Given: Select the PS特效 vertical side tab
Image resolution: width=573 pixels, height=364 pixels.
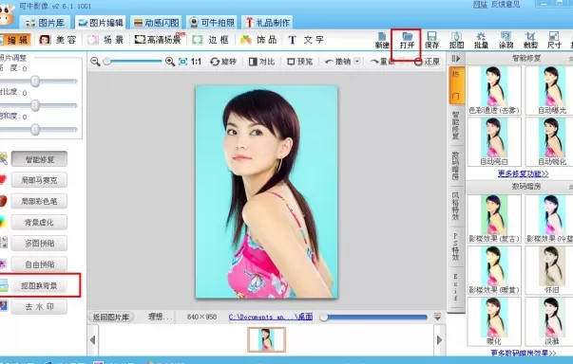Looking at the screenshot, I should (456, 246).
